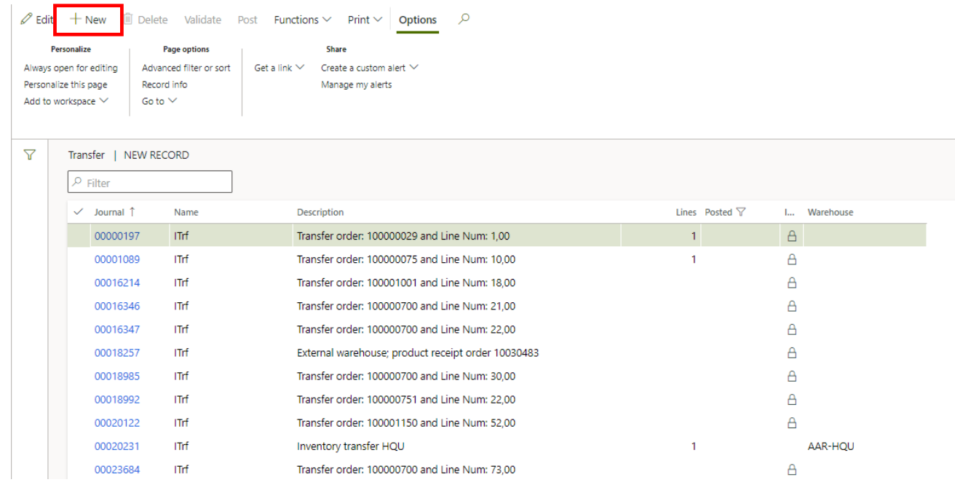
Task: Click the Delete trash button
Action: click(x=146, y=20)
